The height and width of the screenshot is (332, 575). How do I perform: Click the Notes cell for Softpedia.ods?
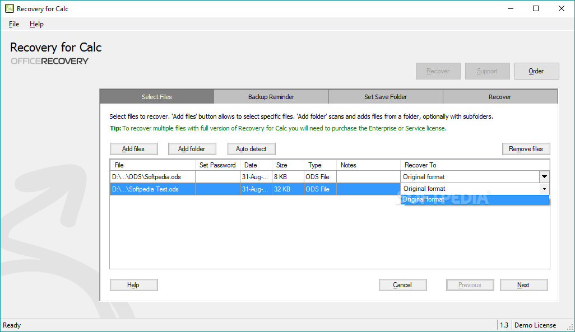[x=368, y=176]
